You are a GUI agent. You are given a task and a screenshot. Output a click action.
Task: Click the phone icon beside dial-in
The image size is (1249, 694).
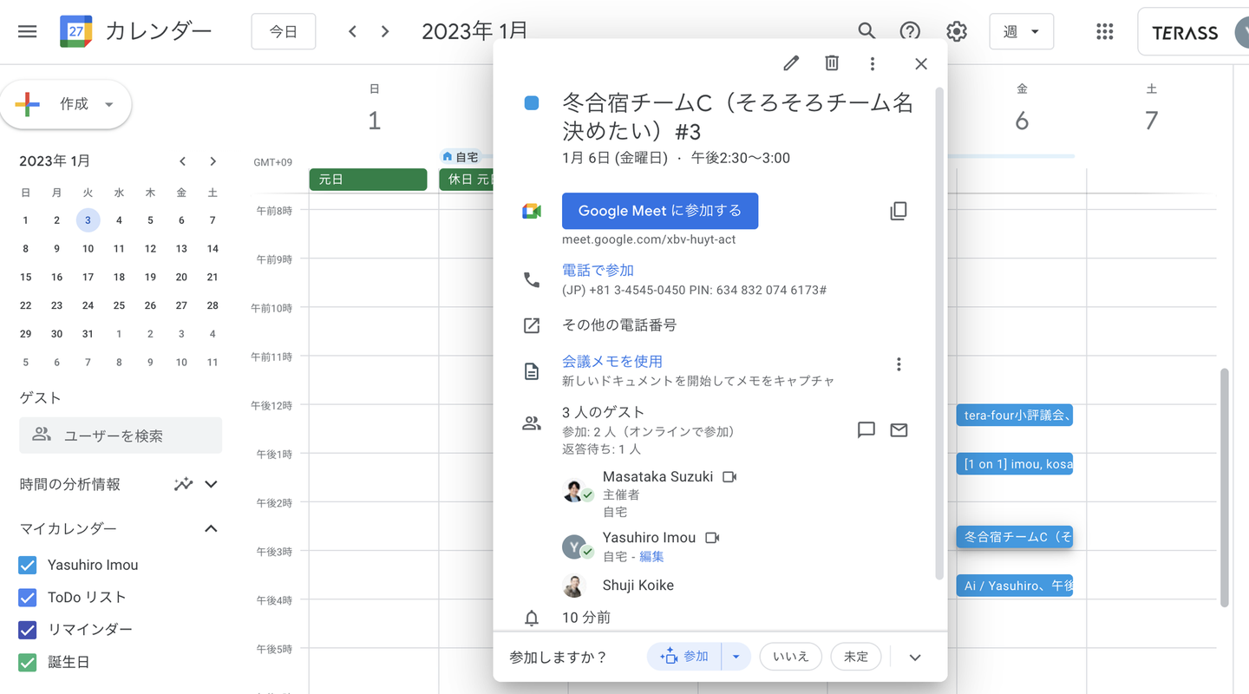pyautogui.click(x=532, y=279)
